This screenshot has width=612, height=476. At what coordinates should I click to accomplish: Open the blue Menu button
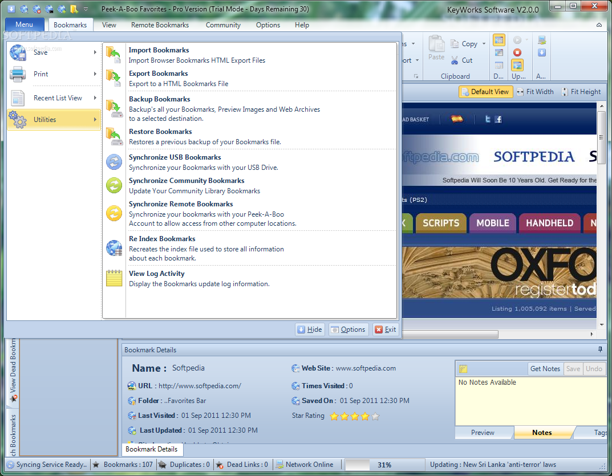click(x=24, y=24)
